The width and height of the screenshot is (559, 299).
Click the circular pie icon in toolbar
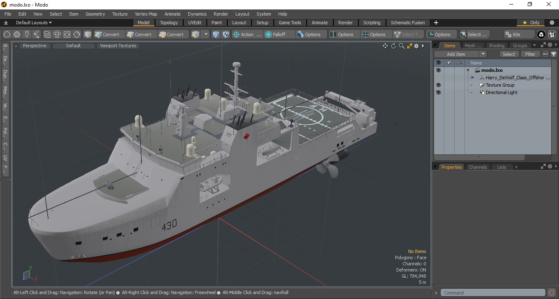pyautogui.click(x=77, y=34)
